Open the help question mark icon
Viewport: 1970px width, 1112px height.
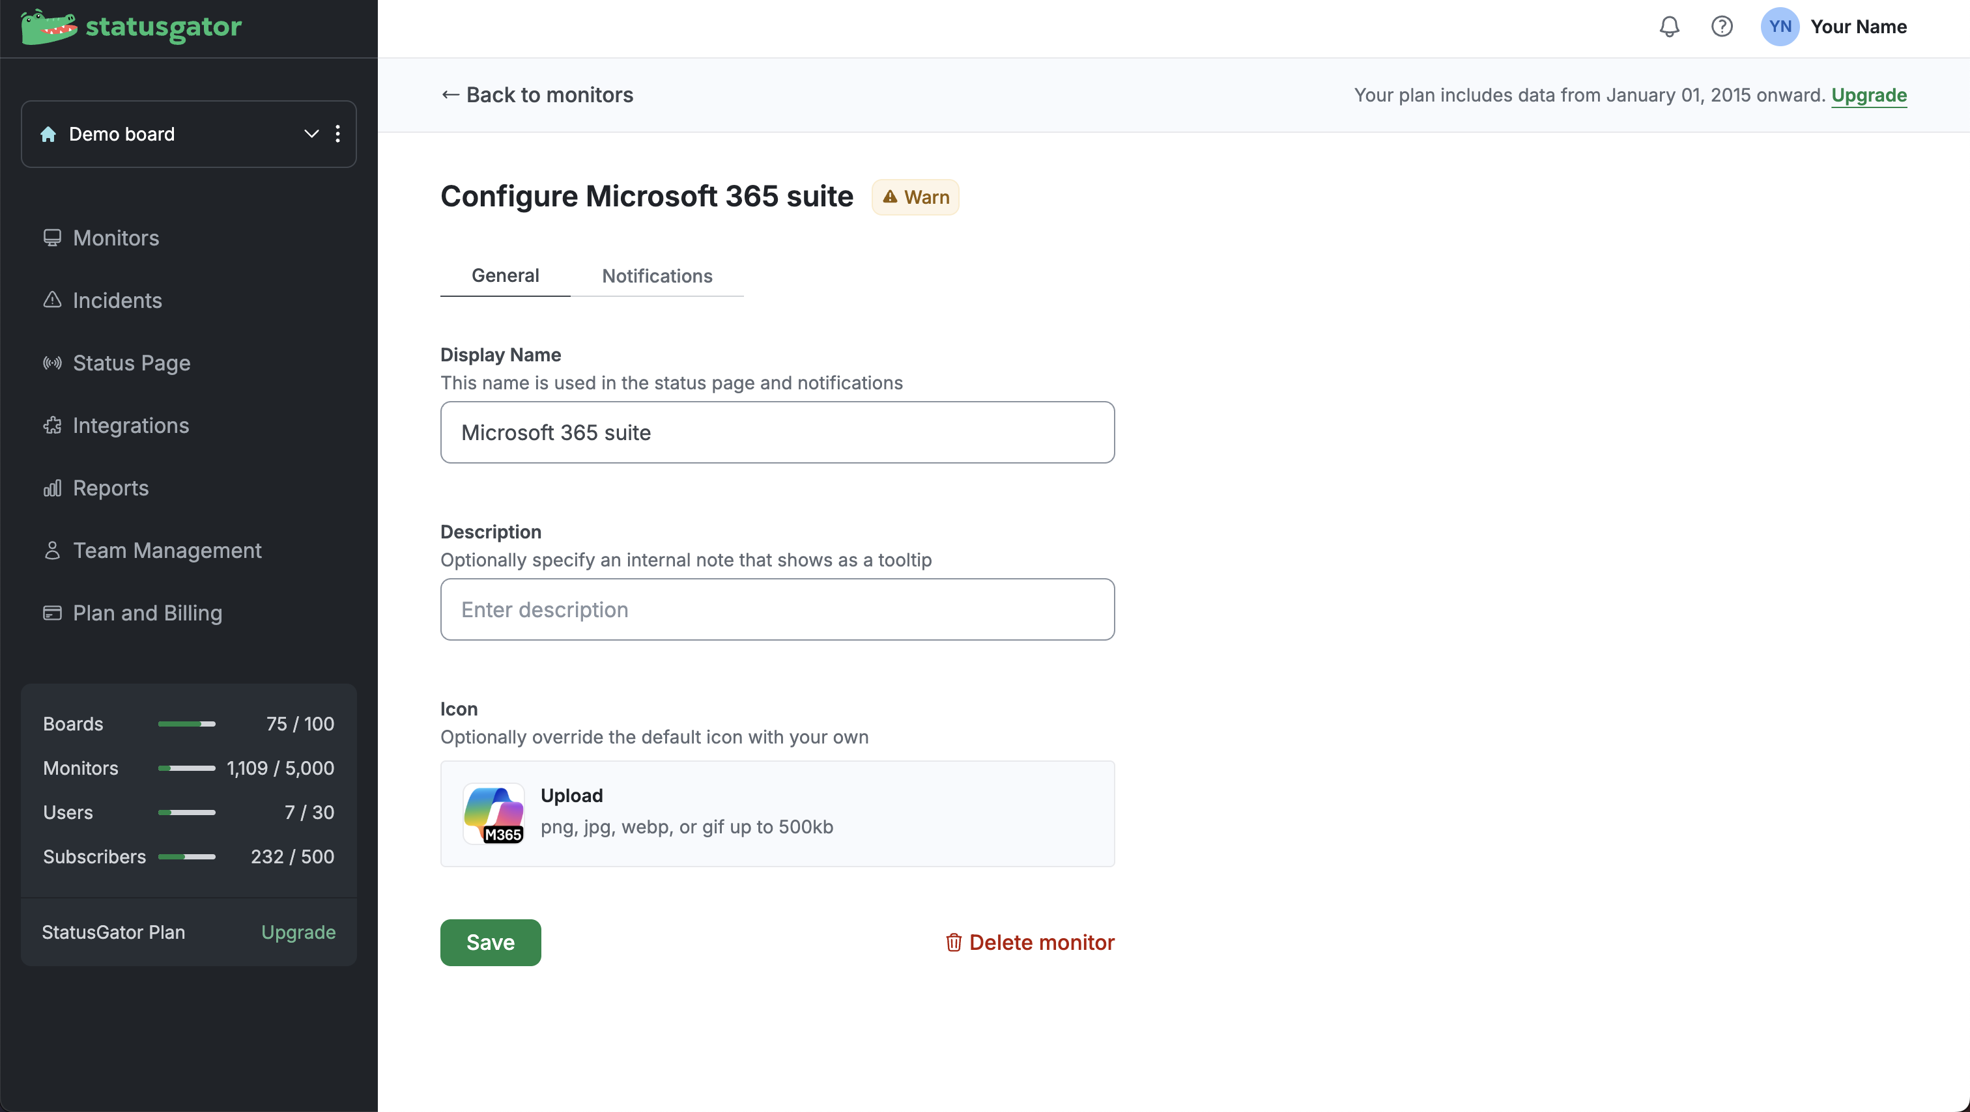click(1721, 27)
